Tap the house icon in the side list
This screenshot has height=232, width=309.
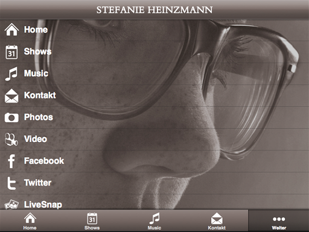(11, 30)
